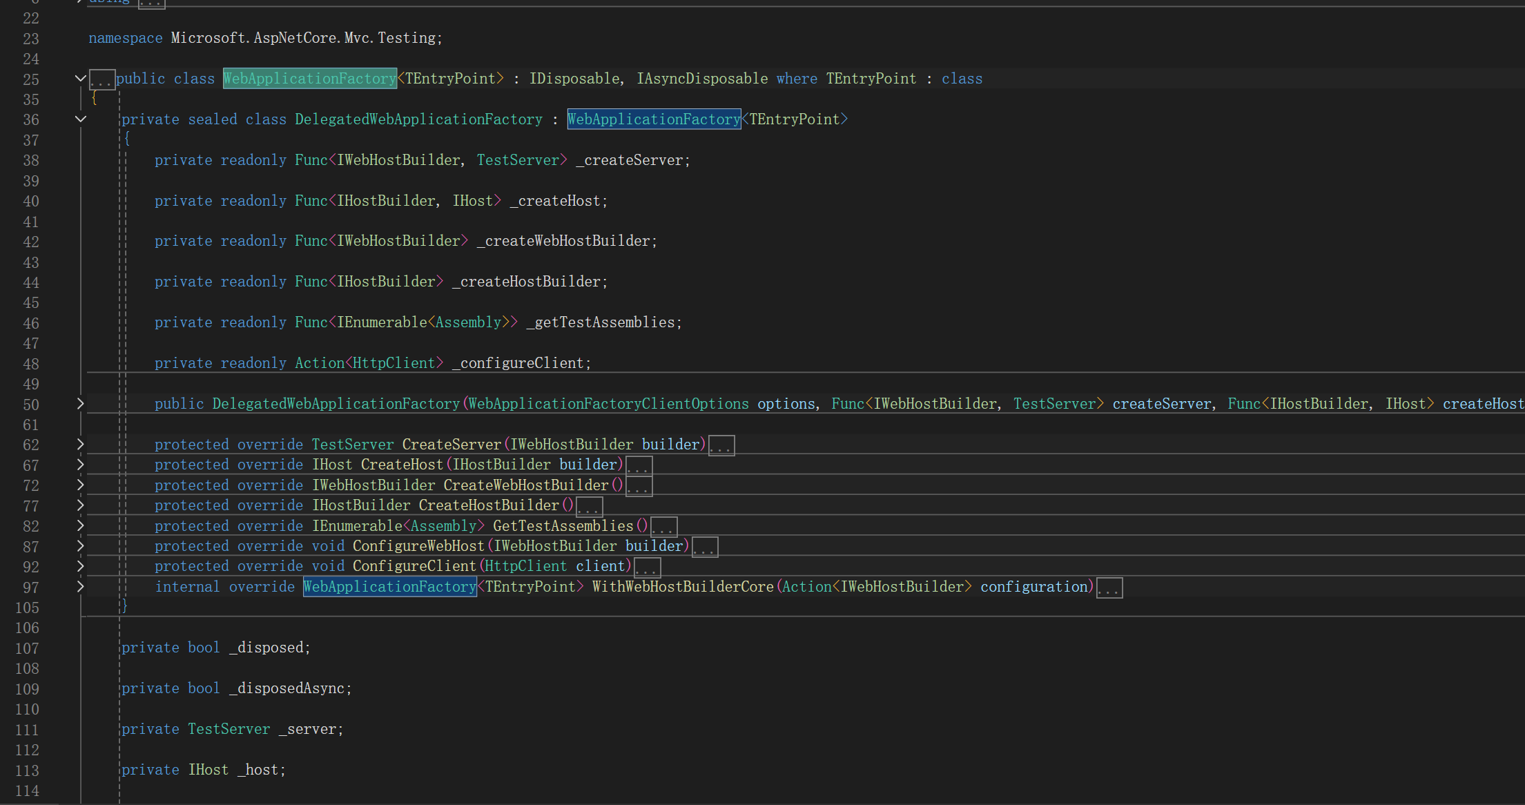Screen dimensions: 1525x805
Task: Expand the CreateWebHostBuilder method fold chevron
Action: 80,485
